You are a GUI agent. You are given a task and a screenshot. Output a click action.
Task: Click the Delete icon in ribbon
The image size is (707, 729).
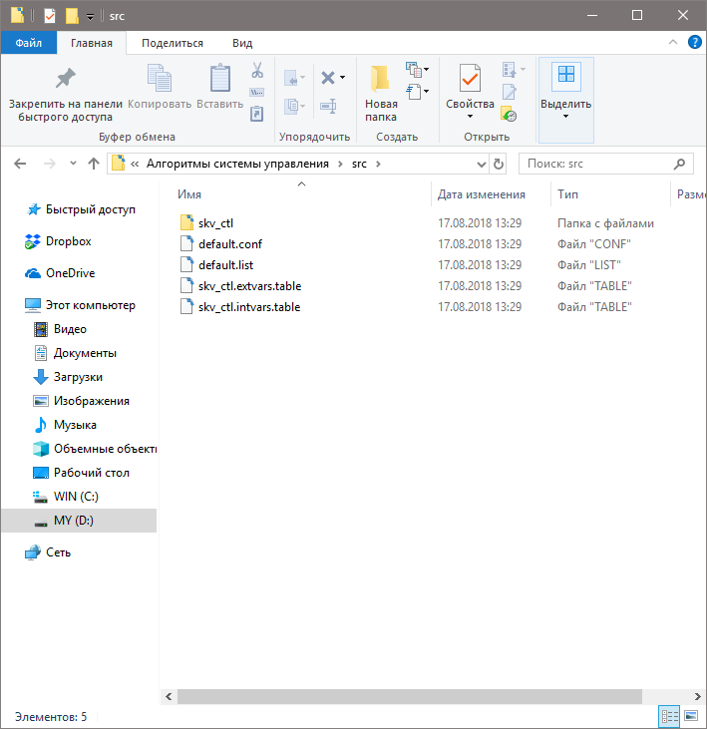click(x=328, y=77)
